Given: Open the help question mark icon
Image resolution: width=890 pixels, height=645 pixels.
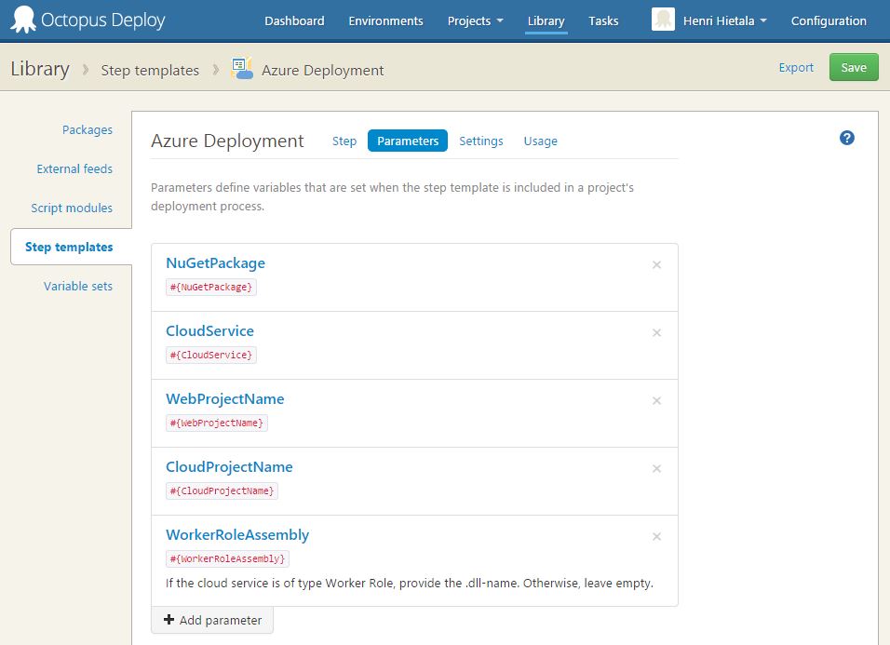Looking at the screenshot, I should pos(847,138).
